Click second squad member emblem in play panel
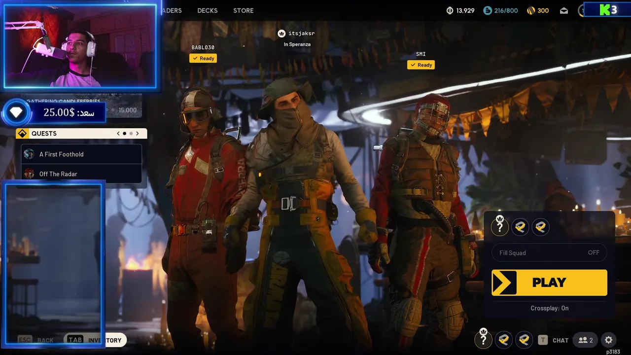The image size is (631, 355). [x=520, y=227]
